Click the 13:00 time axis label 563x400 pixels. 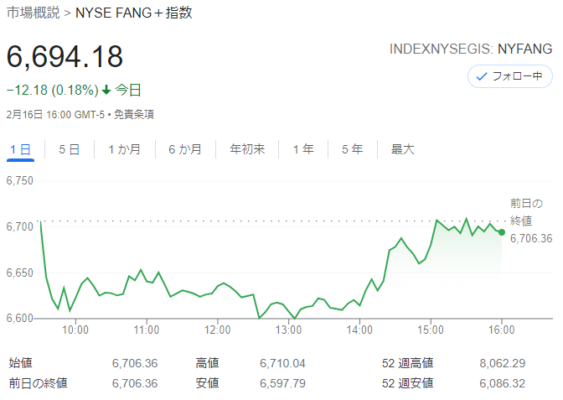click(289, 330)
